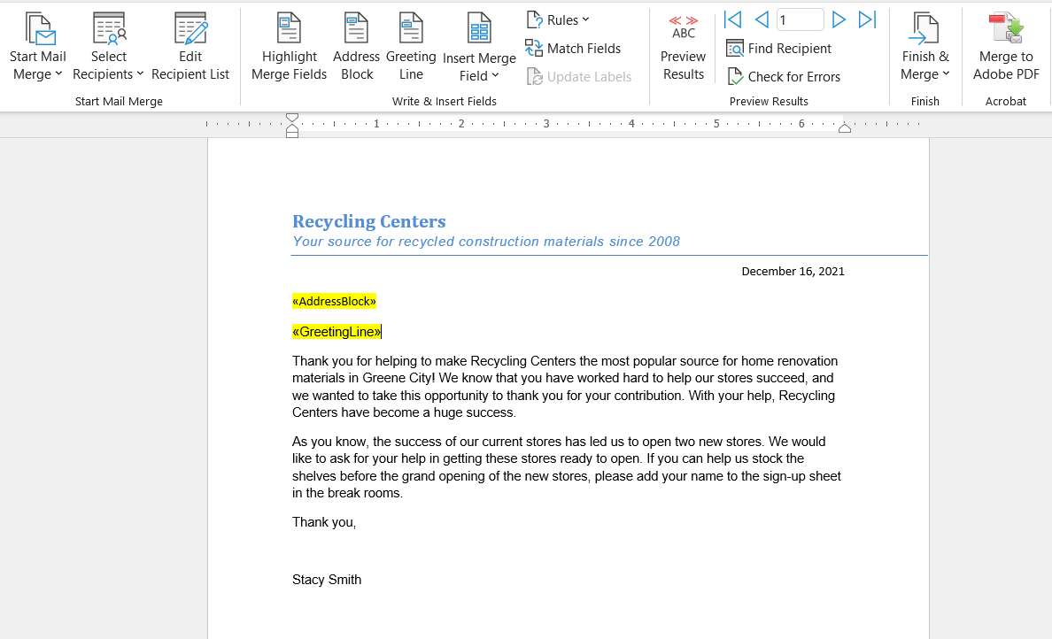
Task: Click the Start Mail Merge envelope icon
Action: pyautogui.click(x=39, y=28)
